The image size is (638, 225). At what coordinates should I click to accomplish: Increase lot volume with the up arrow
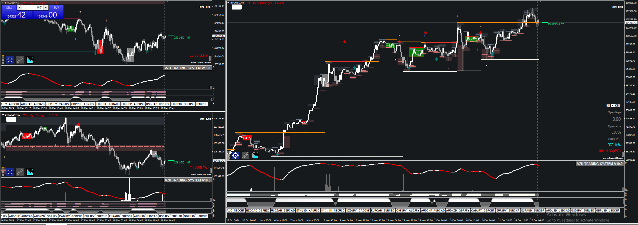click(x=46, y=8)
